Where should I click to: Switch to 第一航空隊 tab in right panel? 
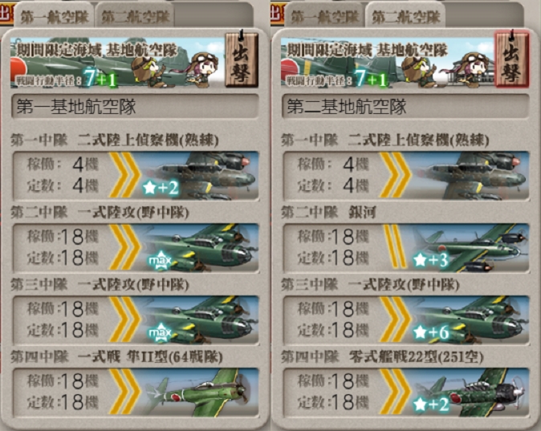pyautogui.click(x=324, y=17)
